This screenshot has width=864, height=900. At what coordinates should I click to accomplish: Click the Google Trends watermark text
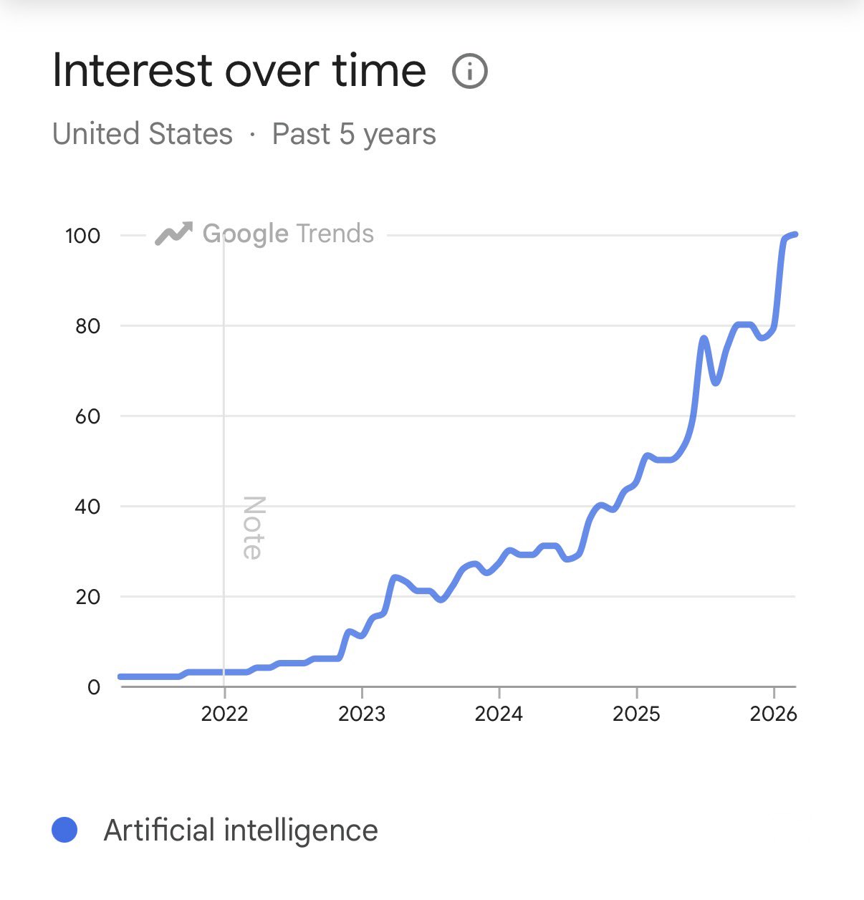[288, 234]
